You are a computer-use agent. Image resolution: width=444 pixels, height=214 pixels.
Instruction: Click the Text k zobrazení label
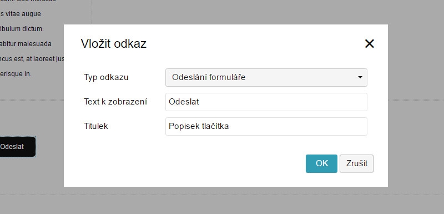tap(115, 102)
